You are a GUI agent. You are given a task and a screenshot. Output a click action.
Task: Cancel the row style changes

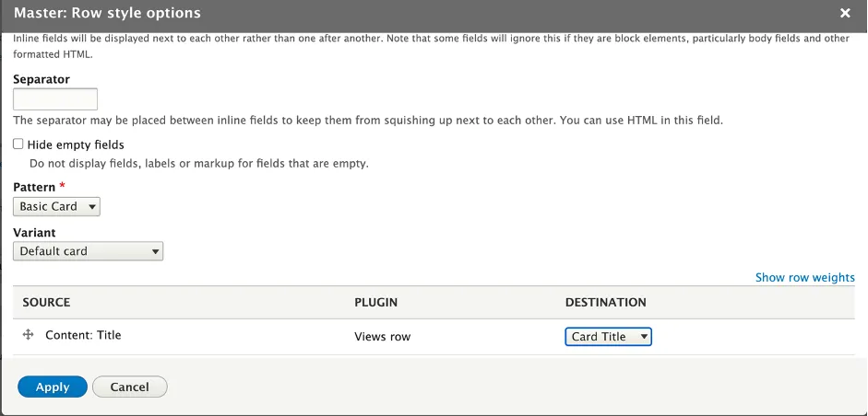click(129, 387)
